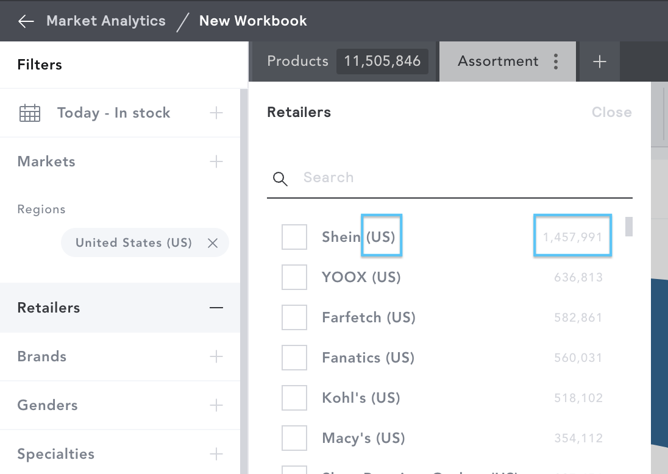This screenshot has height=474, width=668.
Task: Select the Fanatics (US) retailer name
Action: coord(368,357)
